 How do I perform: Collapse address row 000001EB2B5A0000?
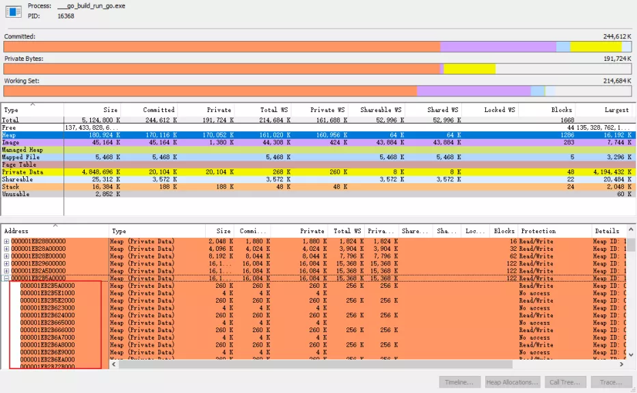pos(7,278)
